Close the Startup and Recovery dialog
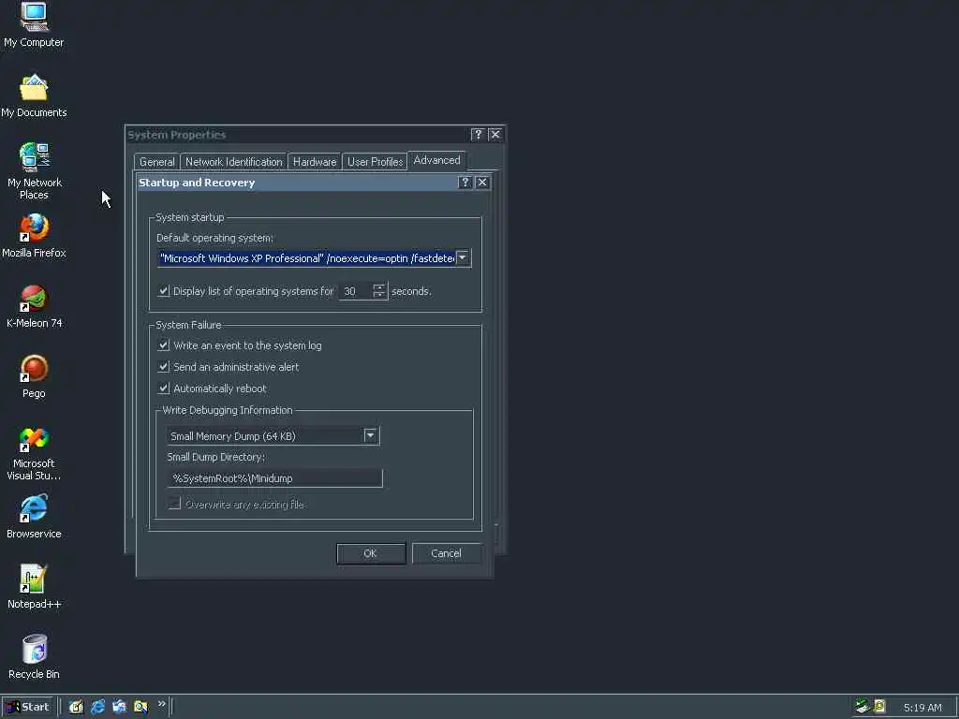Viewport: 959px width, 719px height. (x=482, y=183)
